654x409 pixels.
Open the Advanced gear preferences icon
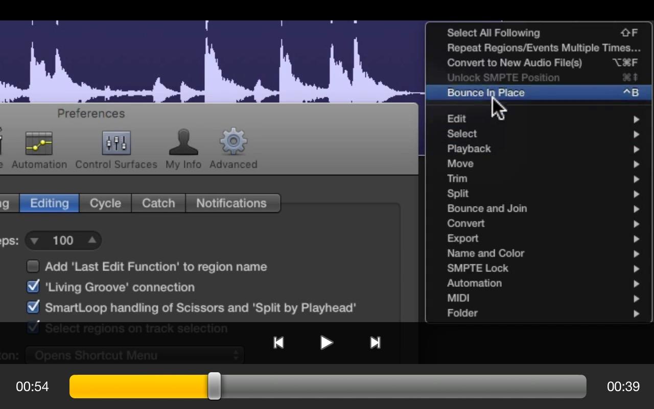[233, 142]
